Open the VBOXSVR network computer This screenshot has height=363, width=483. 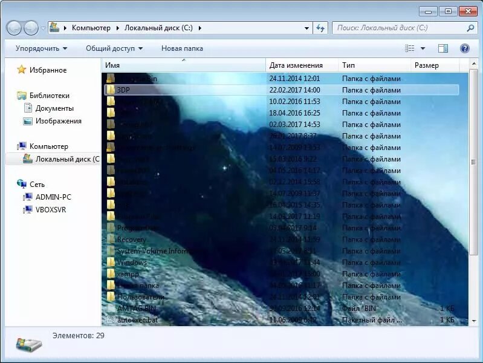point(51,210)
